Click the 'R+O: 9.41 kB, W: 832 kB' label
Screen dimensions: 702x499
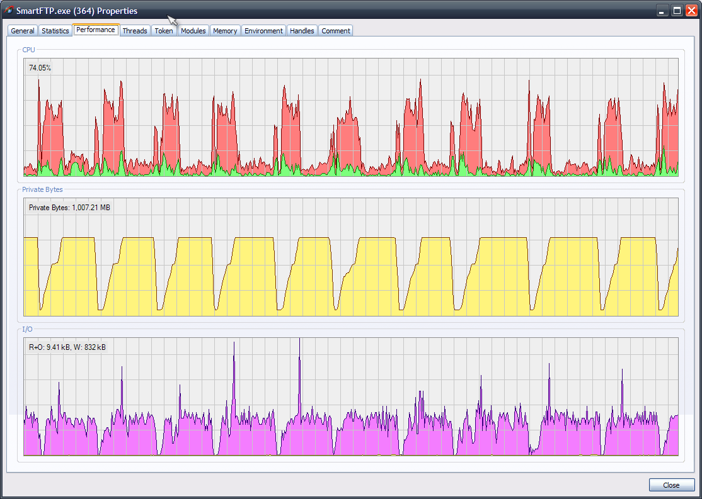(67, 347)
